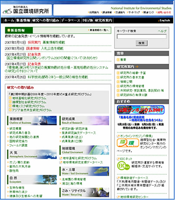The height and width of the screenshot is (200, 175).
Task: Open the 研究計画・研究評価 link
Action: (75, 128)
